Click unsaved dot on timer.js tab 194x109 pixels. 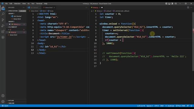point(102,8)
